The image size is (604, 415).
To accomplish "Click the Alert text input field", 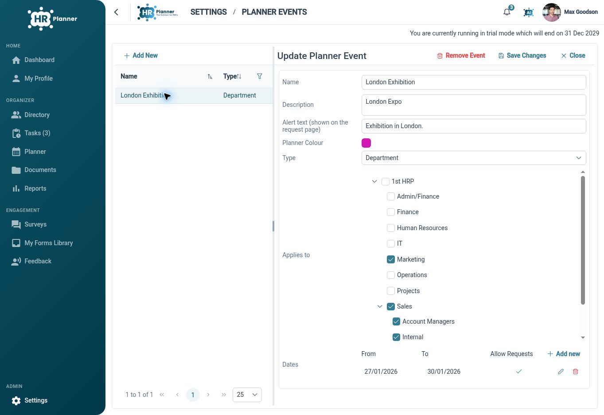I will (x=474, y=126).
